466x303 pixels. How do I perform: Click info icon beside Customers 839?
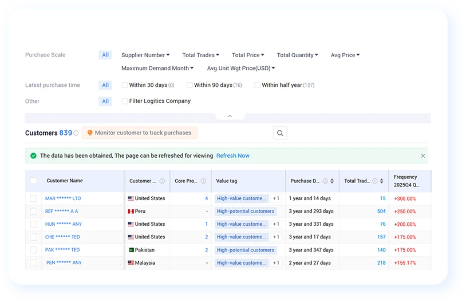coord(76,133)
